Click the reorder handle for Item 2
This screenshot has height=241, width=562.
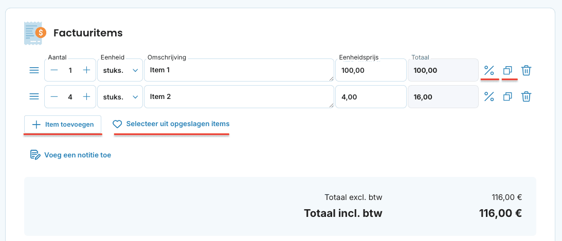[34, 96]
